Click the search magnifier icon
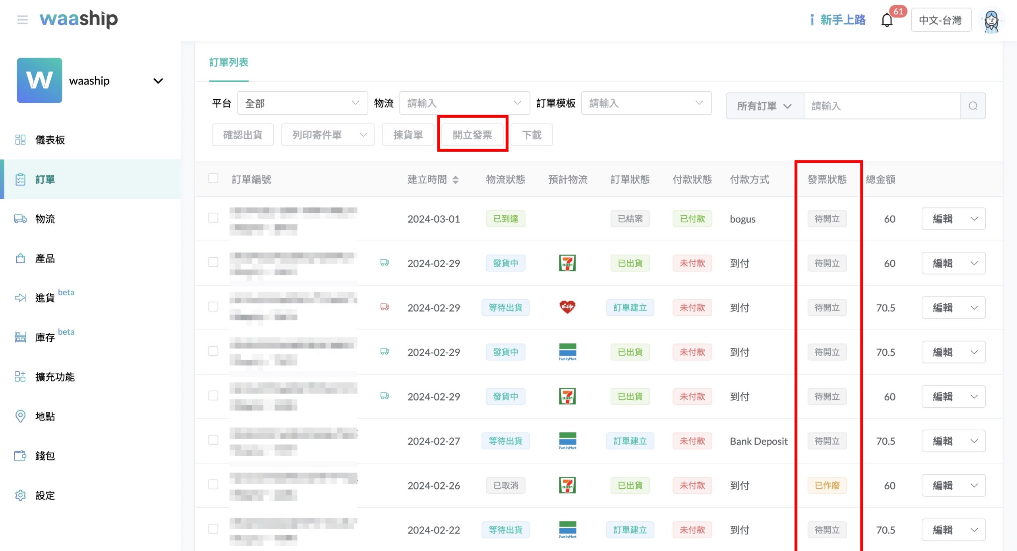This screenshot has height=551, width=1017. [x=973, y=106]
